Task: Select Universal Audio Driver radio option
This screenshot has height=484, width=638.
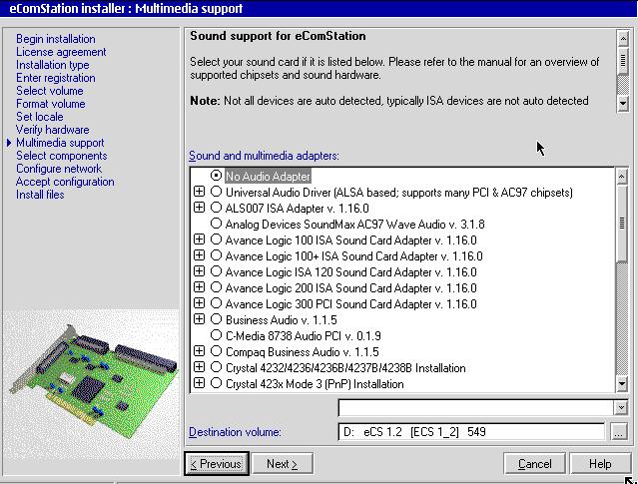Action: [216, 192]
